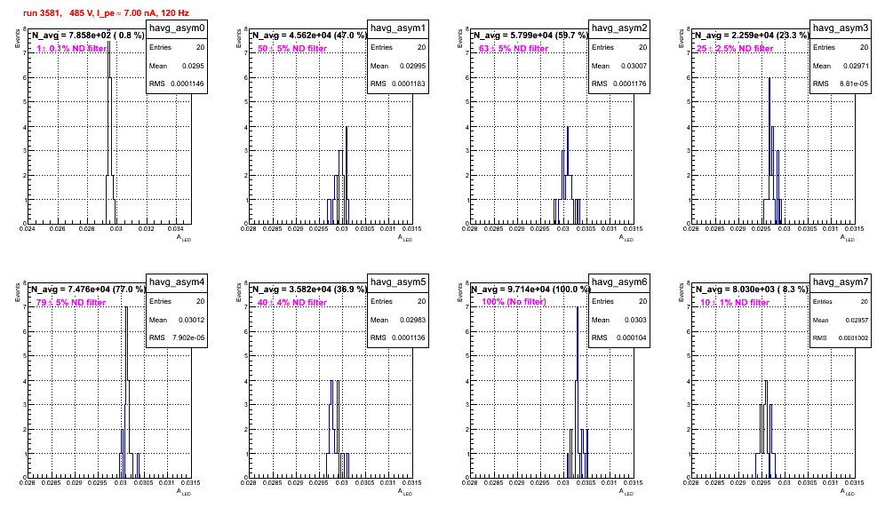The width and height of the screenshot is (885, 508).
Task: Select the havg_asym4 stats box title
Action: click(x=177, y=282)
